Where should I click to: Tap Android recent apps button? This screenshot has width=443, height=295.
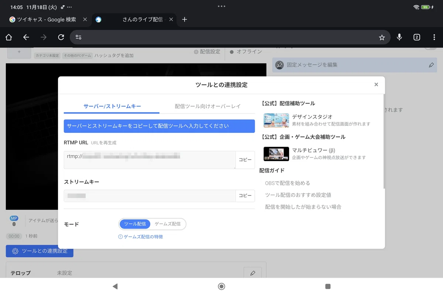coord(327,287)
